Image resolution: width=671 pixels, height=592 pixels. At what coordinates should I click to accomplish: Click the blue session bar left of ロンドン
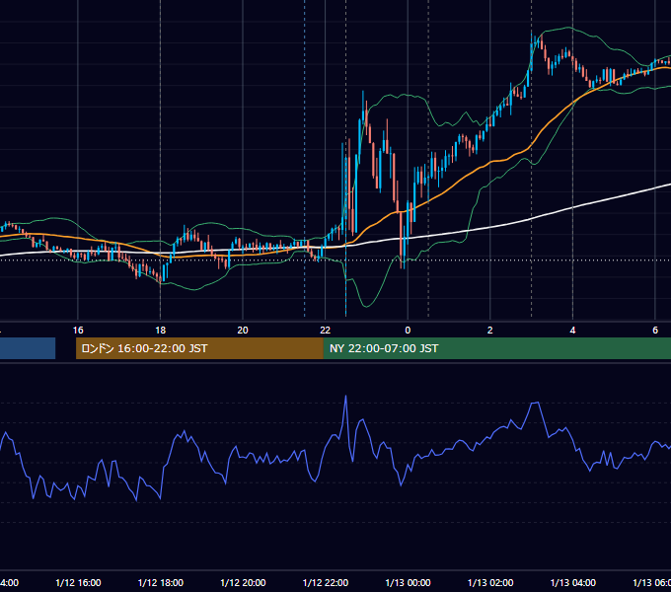click(x=28, y=348)
